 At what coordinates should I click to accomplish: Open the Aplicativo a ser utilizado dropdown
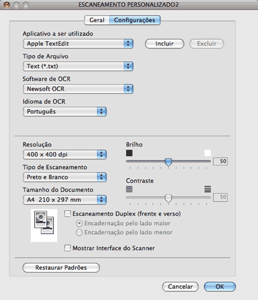(78, 44)
